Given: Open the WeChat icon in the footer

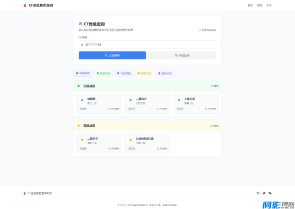Looking at the screenshot, I should [x=270, y=193].
